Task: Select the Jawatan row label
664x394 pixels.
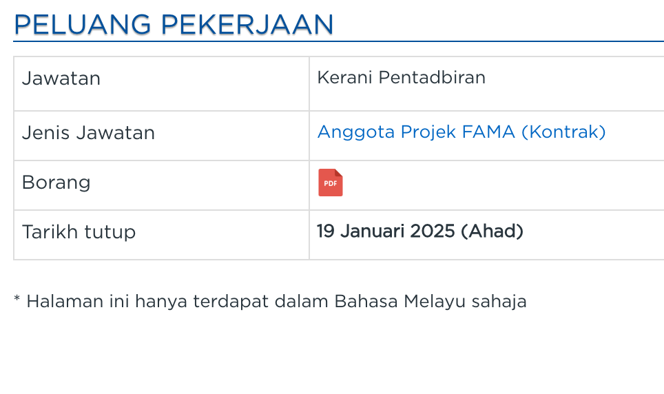Action: [61, 79]
